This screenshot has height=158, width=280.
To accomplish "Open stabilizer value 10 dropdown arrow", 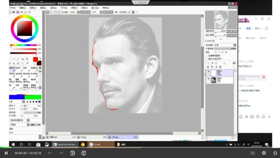I will [x=133, y=12].
